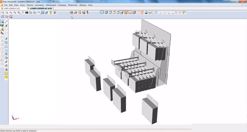This screenshot has height=132, width=247.
Task: Select the blue design select pointer tool
Action: point(2,22)
